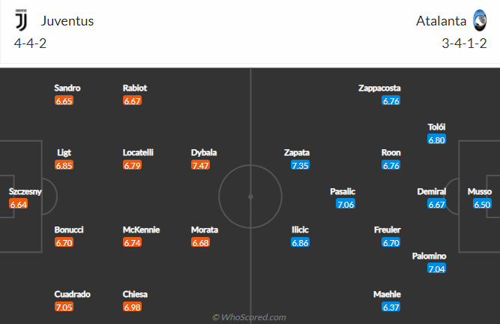The image size is (500, 324).
Task: Select Ilicic's 6.86 rating badge
Action: point(300,242)
